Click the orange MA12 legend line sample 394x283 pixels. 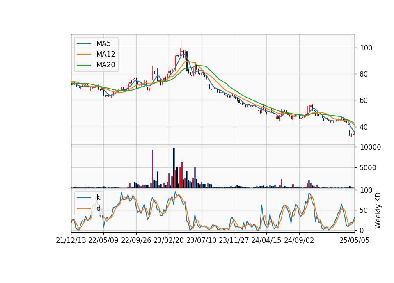click(84, 54)
